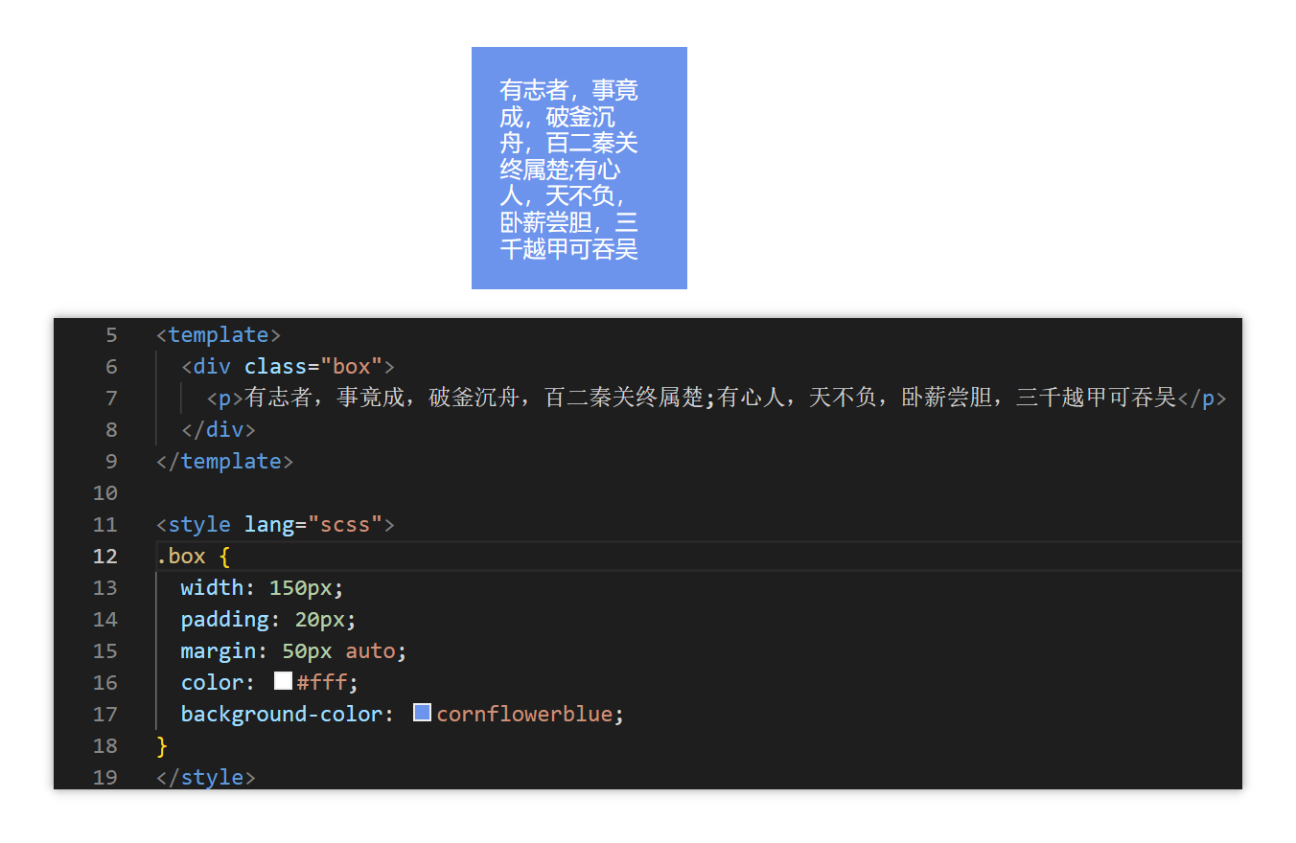This screenshot has height=843, width=1296.
Task: Click the closing </p> tag
Action: 1202,399
